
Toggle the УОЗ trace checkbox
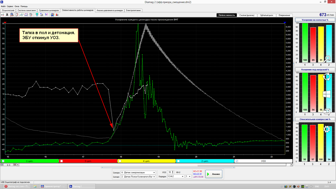click(237, 161)
